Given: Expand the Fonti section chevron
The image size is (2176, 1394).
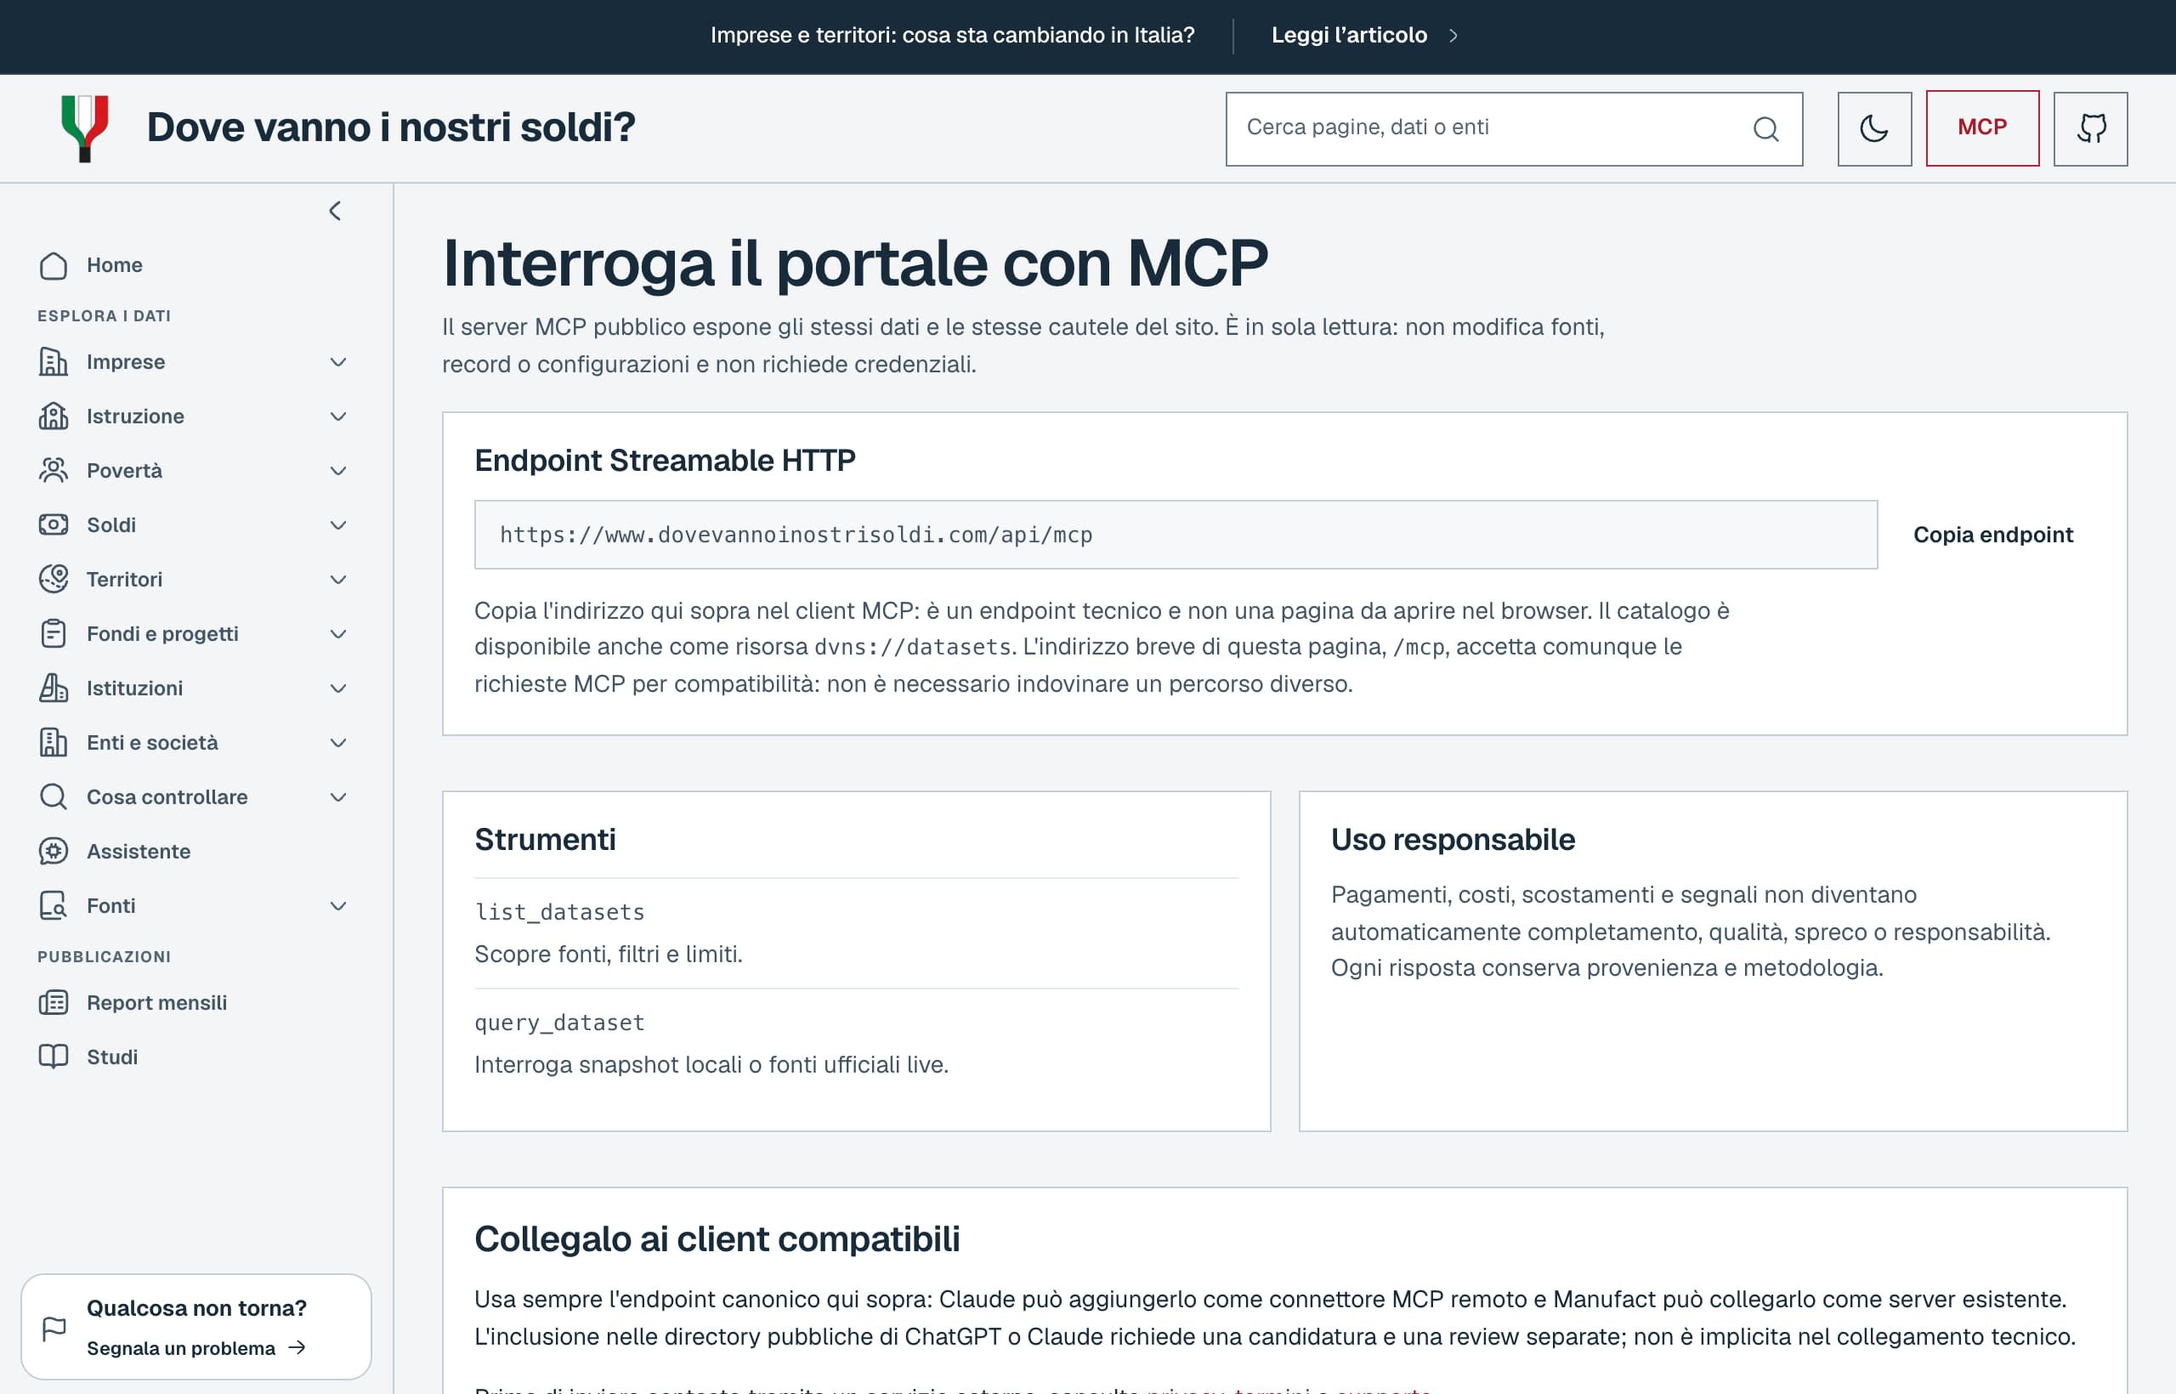Looking at the screenshot, I should point(338,905).
